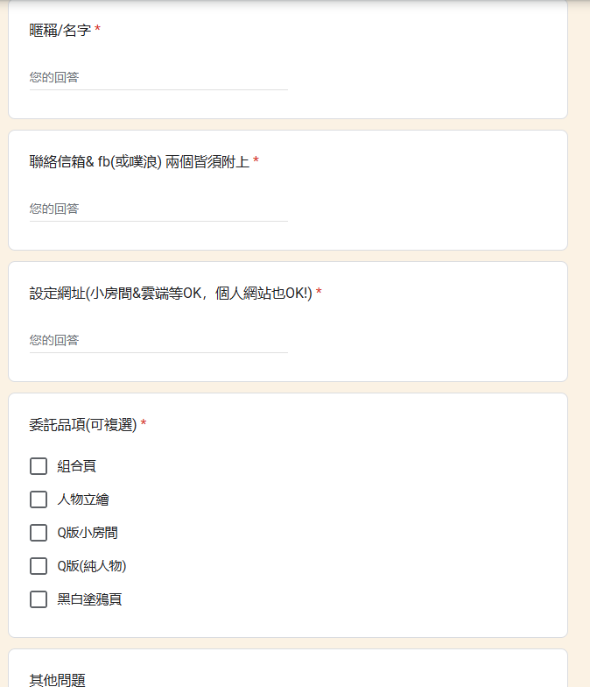The width and height of the screenshot is (590, 687).
Task: Click the 委託品項(可複選) question heading
Action: point(82,424)
